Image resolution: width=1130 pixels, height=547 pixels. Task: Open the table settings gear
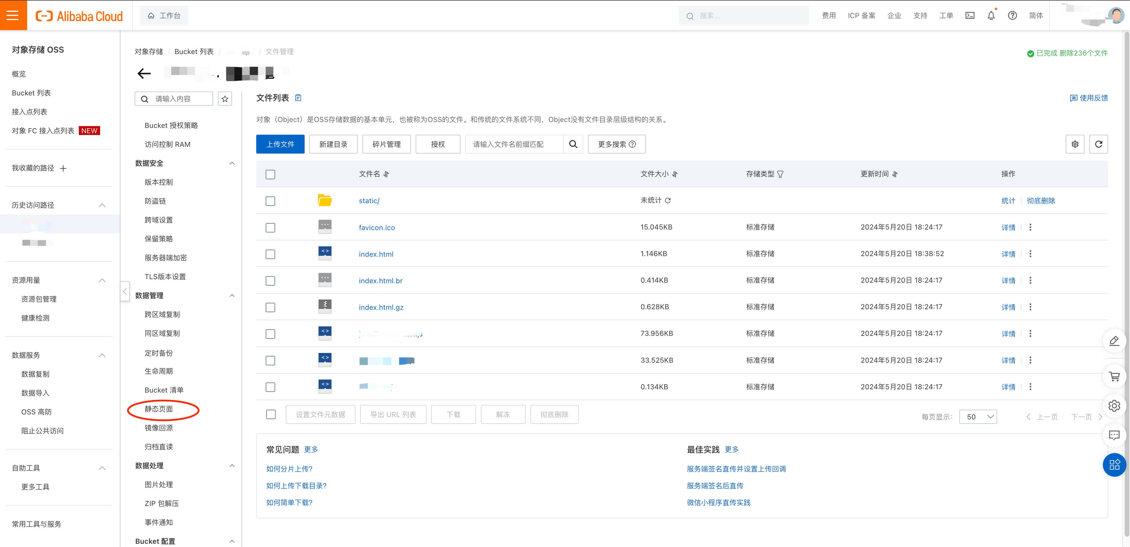pyautogui.click(x=1075, y=144)
